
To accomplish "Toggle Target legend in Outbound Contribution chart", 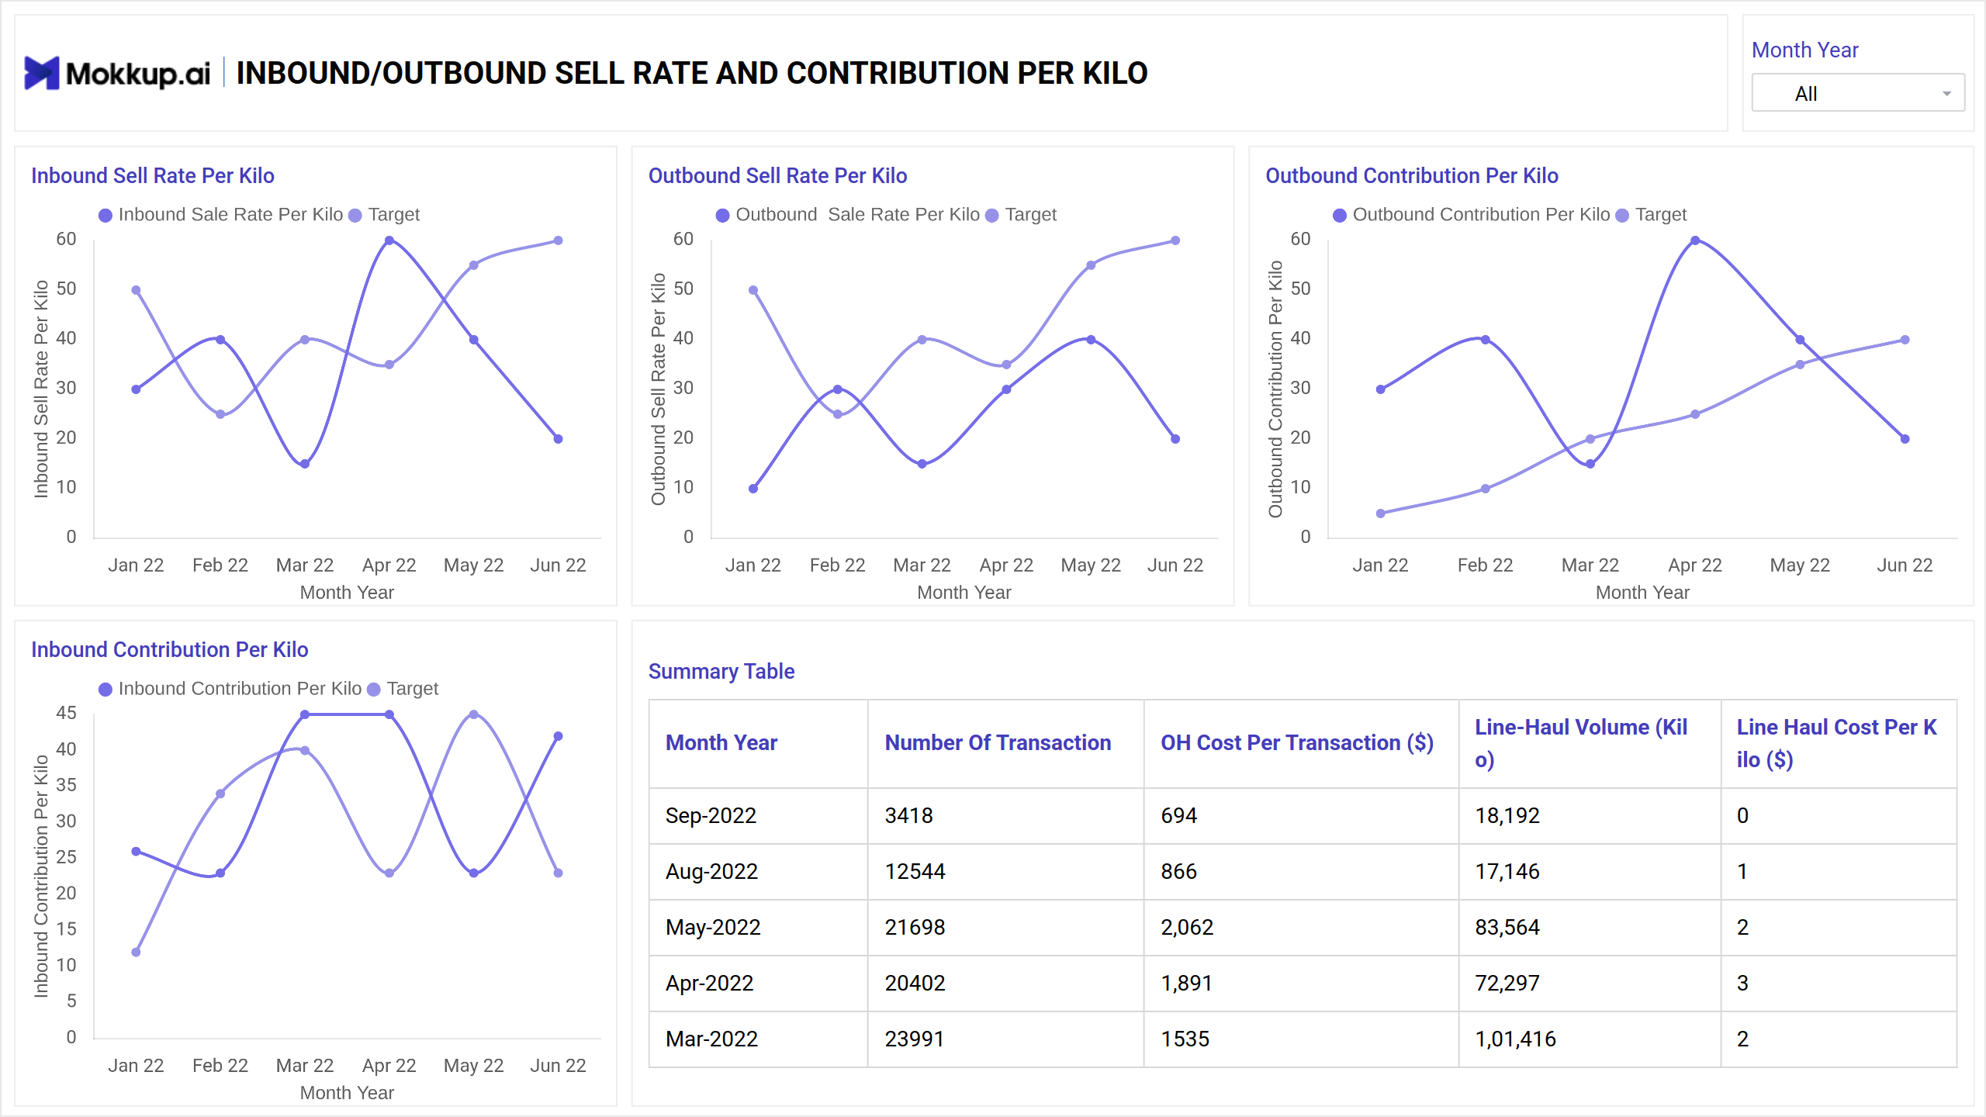I will [1652, 215].
